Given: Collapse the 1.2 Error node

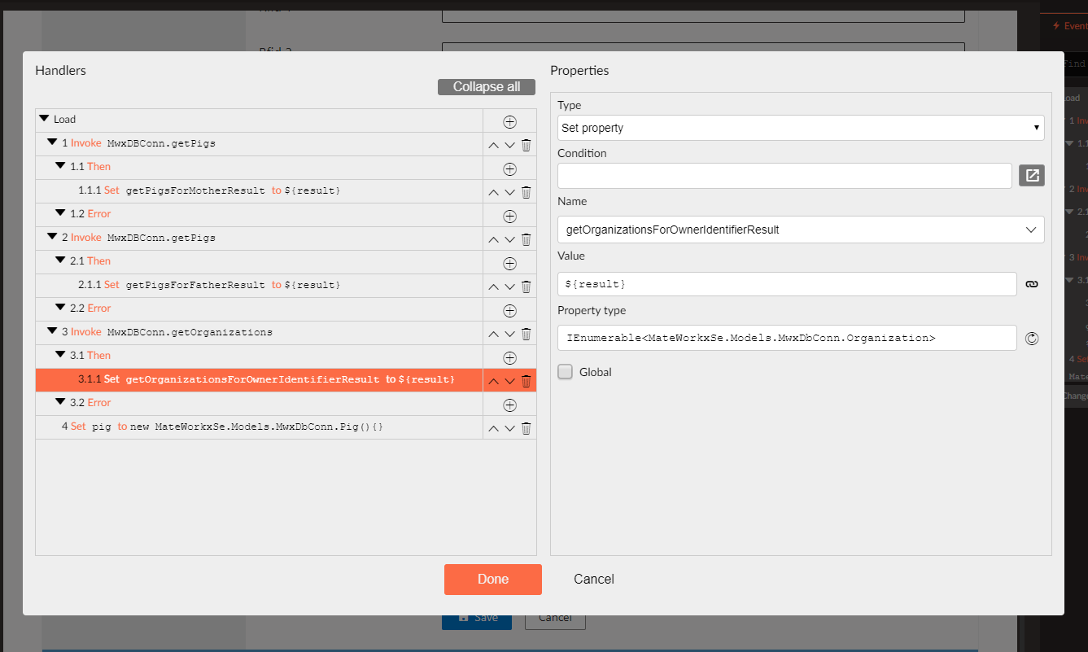Looking at the screenshot, I should click(61, 213).
